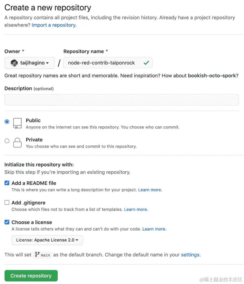Click the Public repository book icon

17,123
